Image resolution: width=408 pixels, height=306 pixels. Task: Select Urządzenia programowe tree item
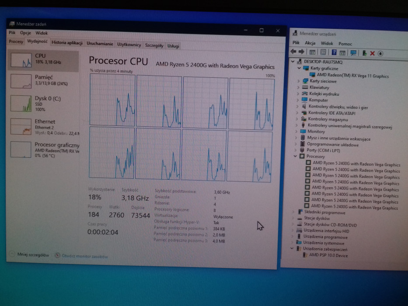(x=325, y=237)
